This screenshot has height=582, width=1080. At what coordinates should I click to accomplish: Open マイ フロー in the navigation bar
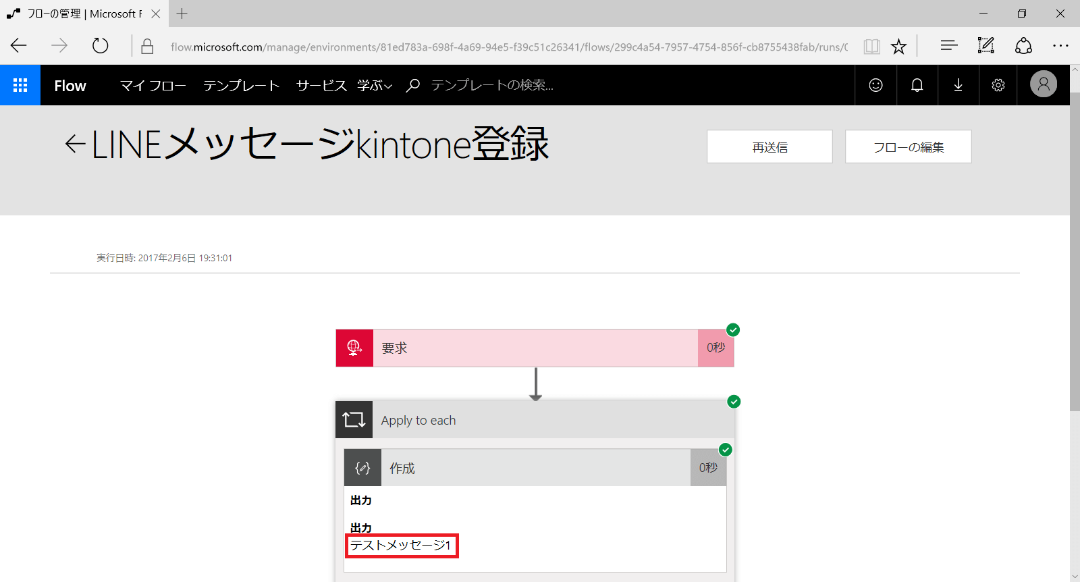point(153,86)
